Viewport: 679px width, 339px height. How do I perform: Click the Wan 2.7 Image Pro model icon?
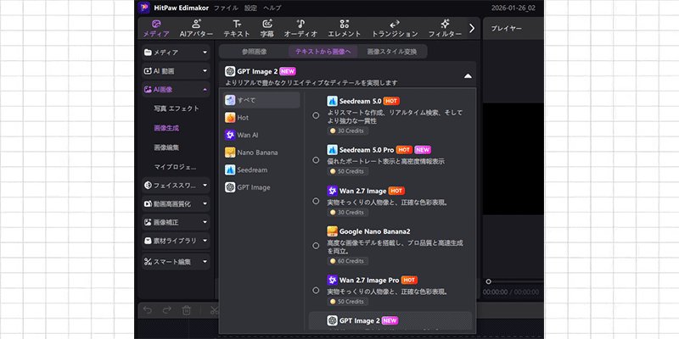(332, 281)
